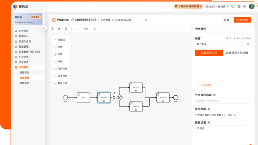This screenshot has width=258, height=145.
Task: Click the download icon in top header
Action: (233, 6)
